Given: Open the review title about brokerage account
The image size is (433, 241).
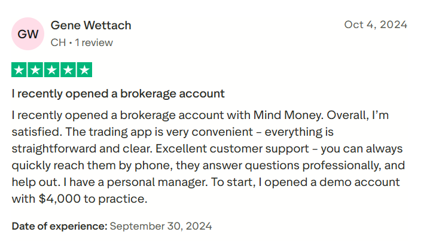Looking at the screenshot, I should coord(118,93).
